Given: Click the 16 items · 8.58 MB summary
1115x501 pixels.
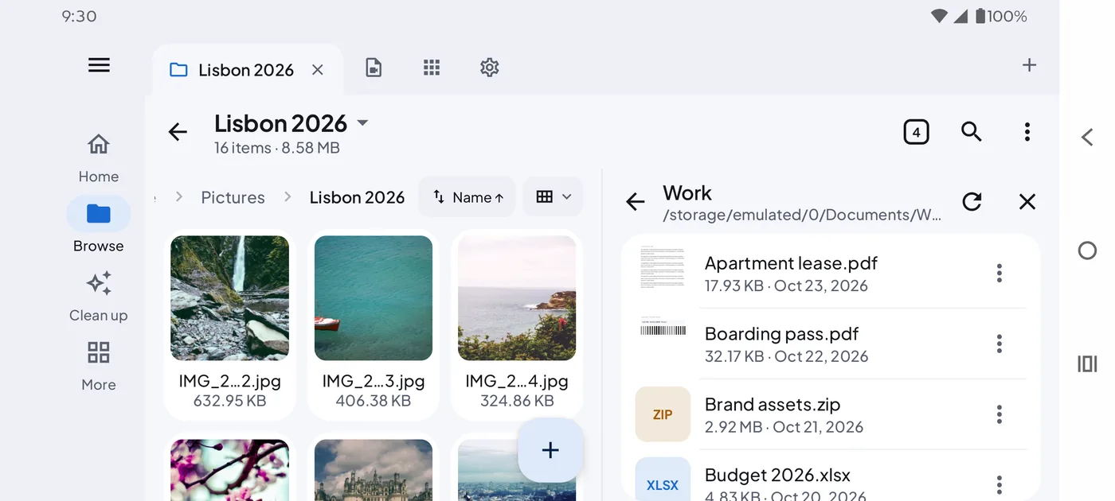Looking at the screenshot, I should pos(277,148).
